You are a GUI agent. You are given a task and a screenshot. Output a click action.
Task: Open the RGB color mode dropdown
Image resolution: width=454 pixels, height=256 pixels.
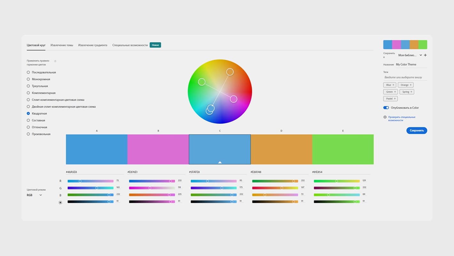tap(34, 195)
